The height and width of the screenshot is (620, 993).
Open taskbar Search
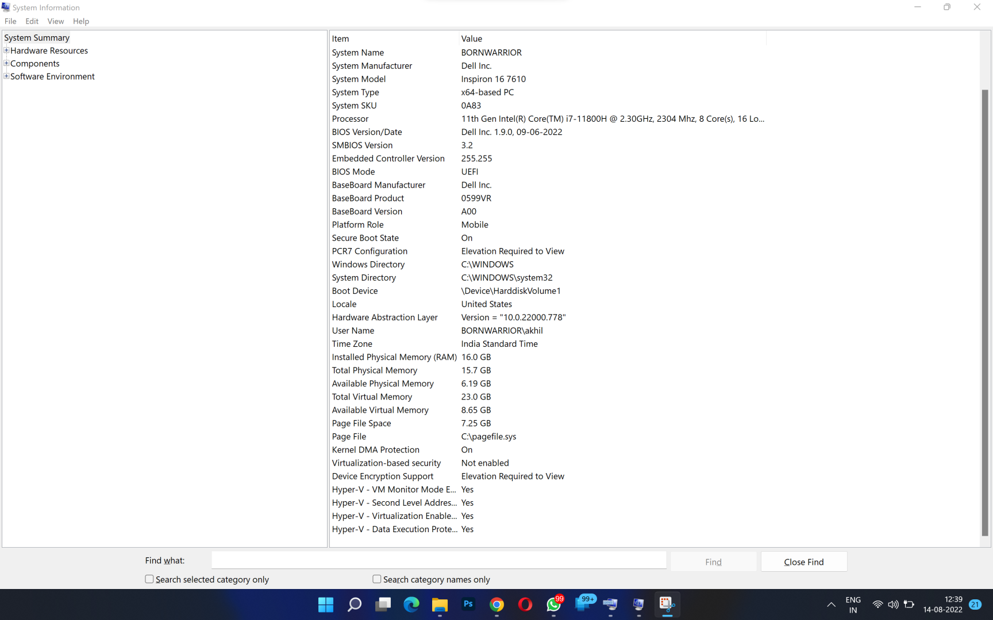click(x=355, y=604)
